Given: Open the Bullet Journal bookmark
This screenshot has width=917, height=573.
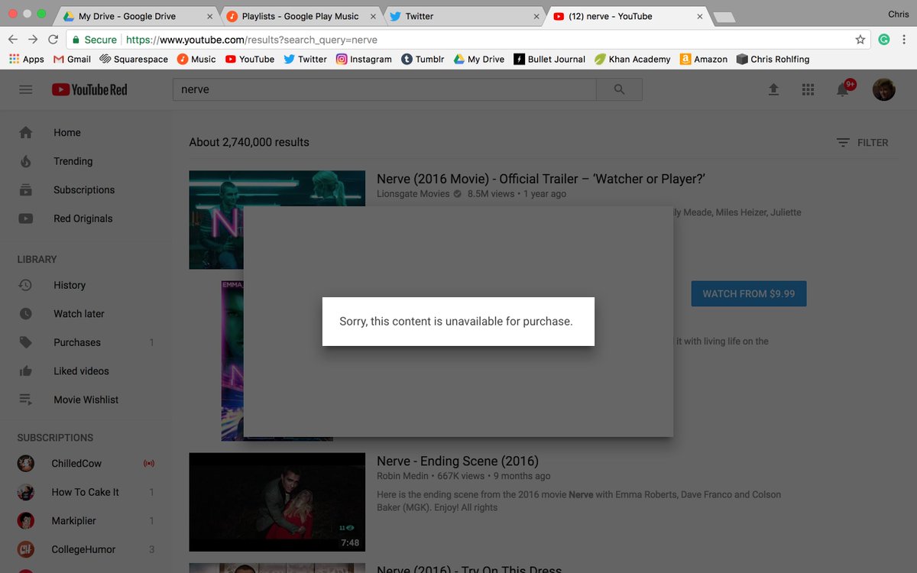Looking at the screenshot, I should click(x=549, y=59).
